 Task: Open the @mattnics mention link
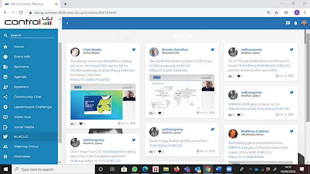coord(112,61)
